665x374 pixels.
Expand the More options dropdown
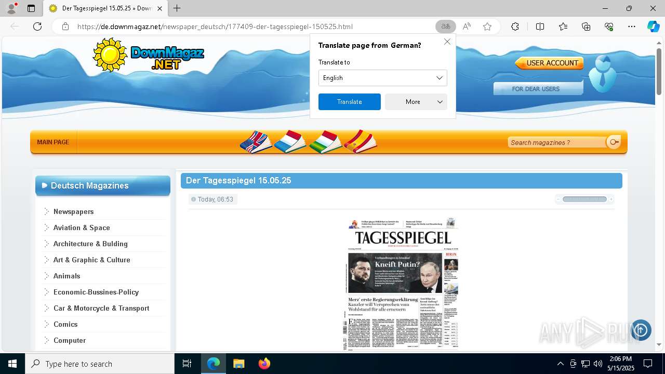pos(416,102)
